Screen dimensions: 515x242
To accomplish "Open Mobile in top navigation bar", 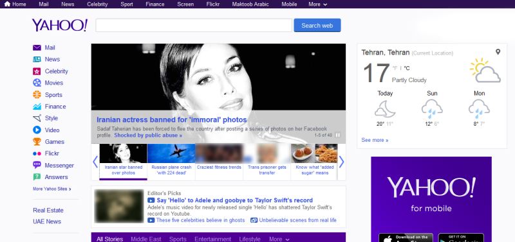I will [289, 4].
